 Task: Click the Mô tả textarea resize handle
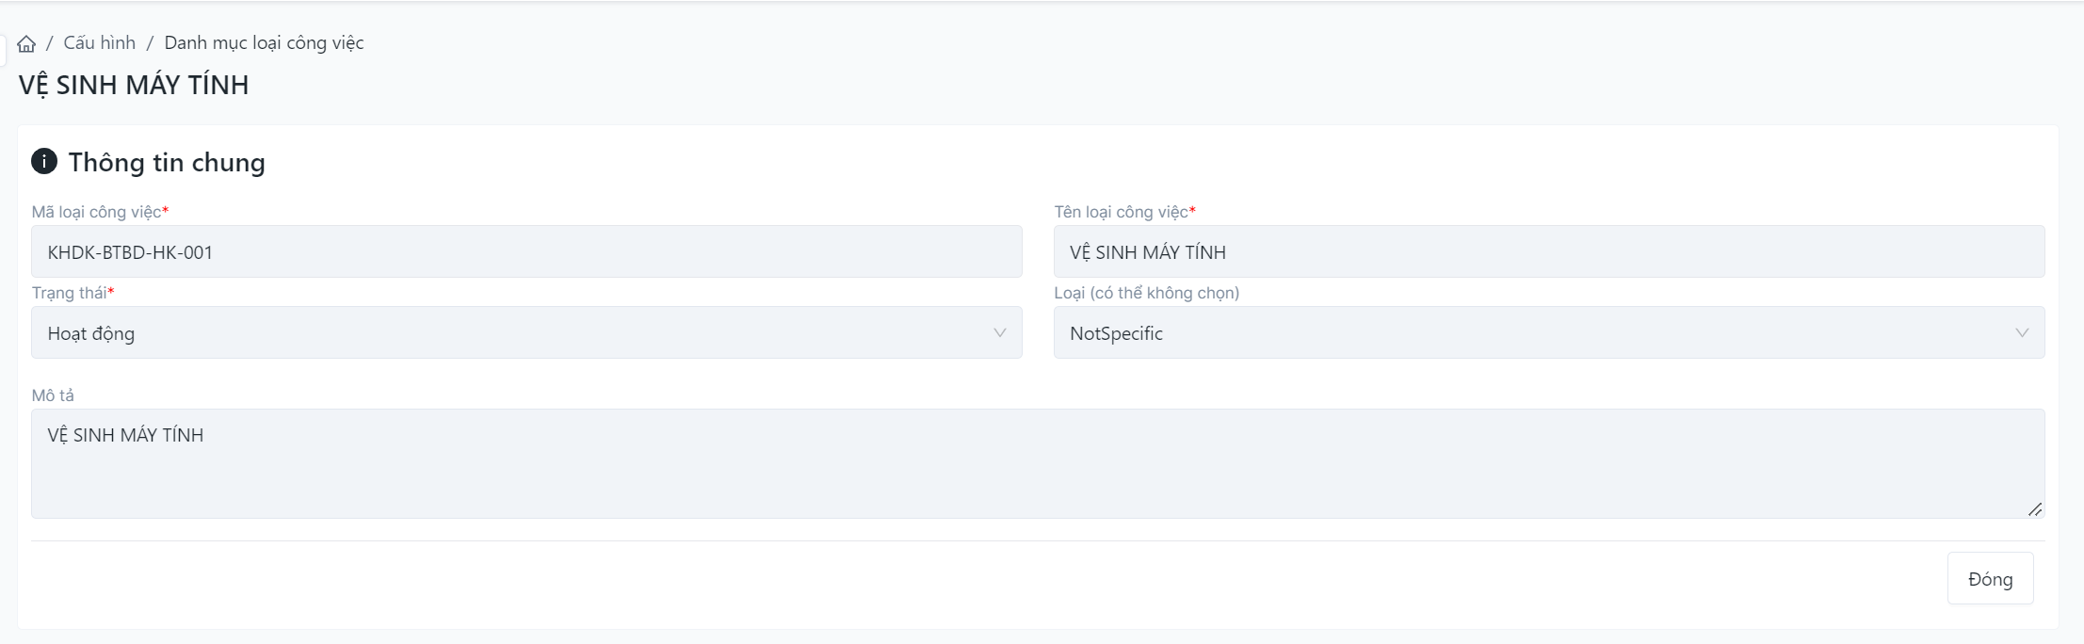tap(2034, 508)
